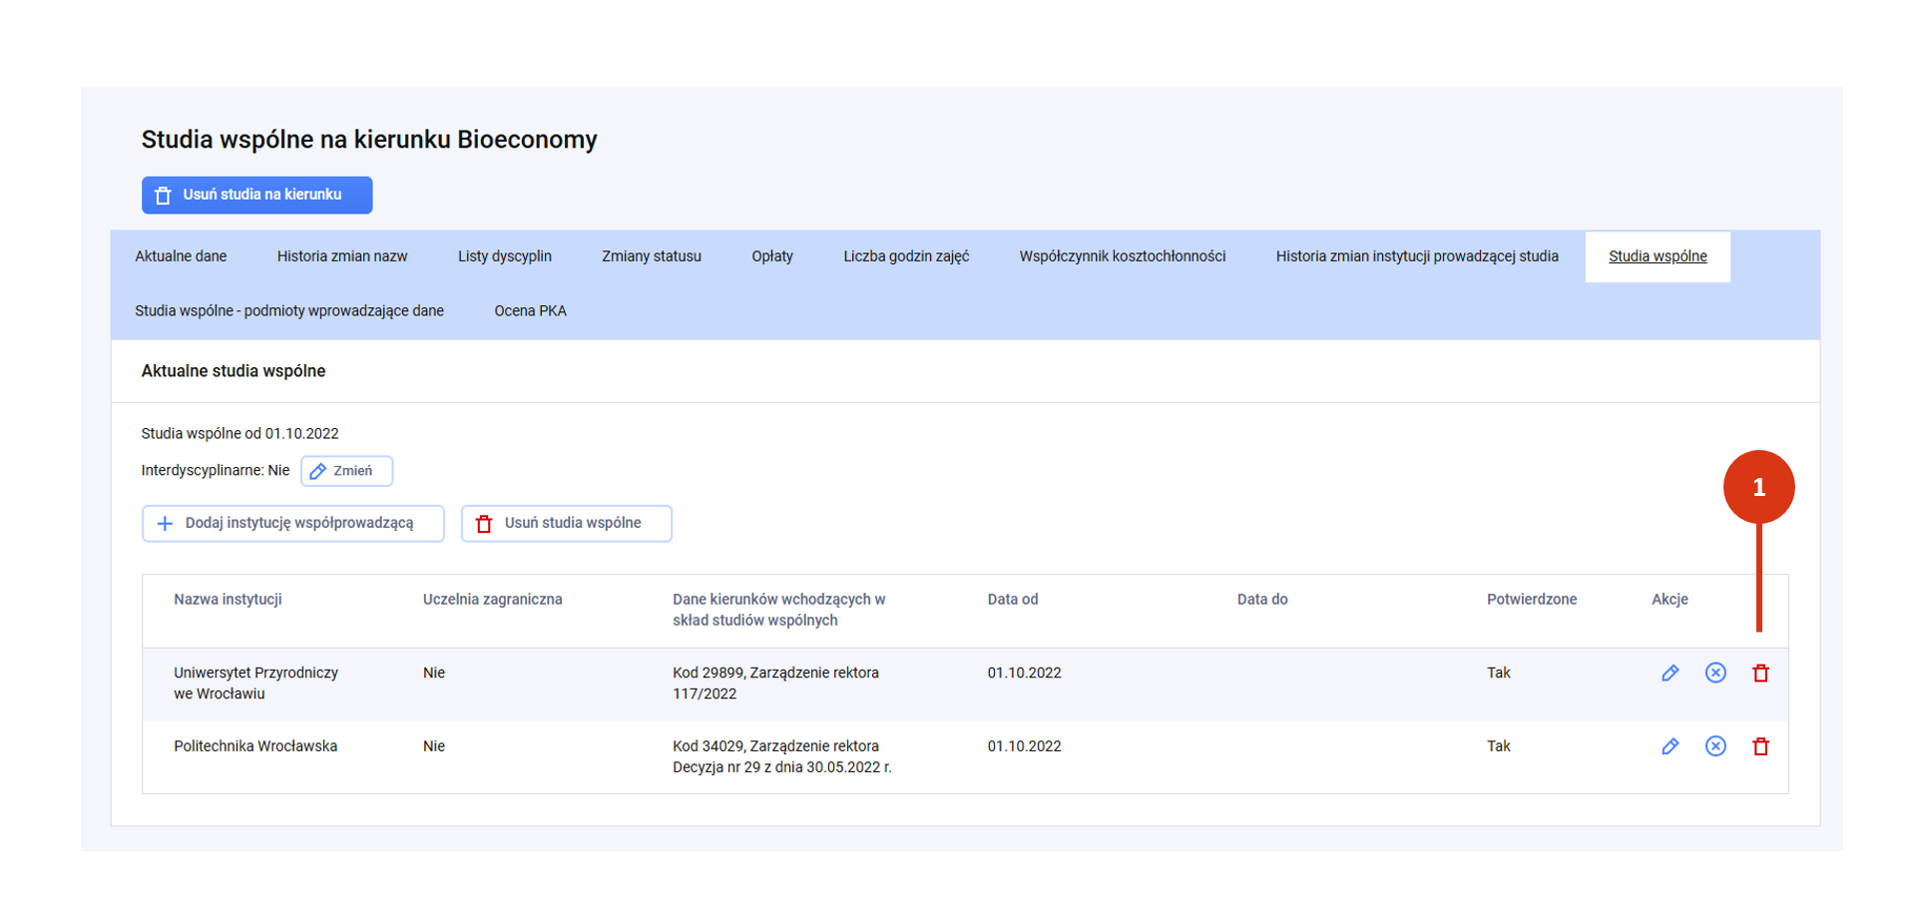Screen dimensions: 1915x922
Task: Click 'Politechnika Wrocławska' cell
Action: (x=255, y=746)
